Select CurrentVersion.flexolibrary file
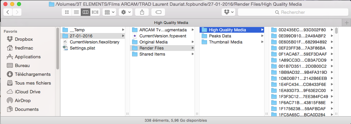The width and height of the screenshot is (351, 124). [x=93, y=42]
